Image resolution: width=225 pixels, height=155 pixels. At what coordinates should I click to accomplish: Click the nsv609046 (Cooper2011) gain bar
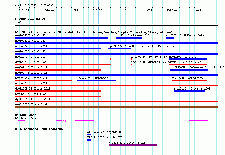coord(58,49)
